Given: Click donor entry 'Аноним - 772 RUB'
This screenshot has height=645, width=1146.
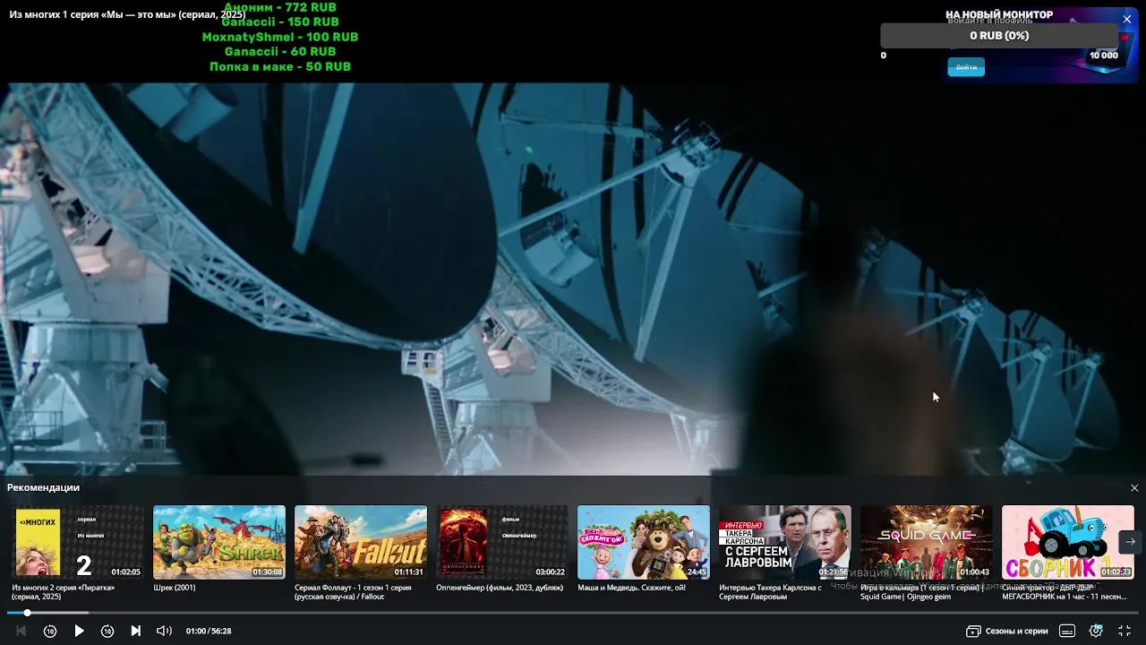Looking at the screenshot, I should coord(280,7).
